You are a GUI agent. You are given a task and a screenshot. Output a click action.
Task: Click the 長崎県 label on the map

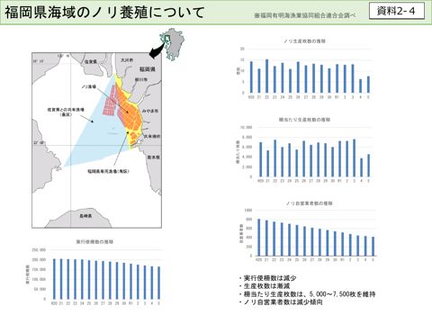85,215
